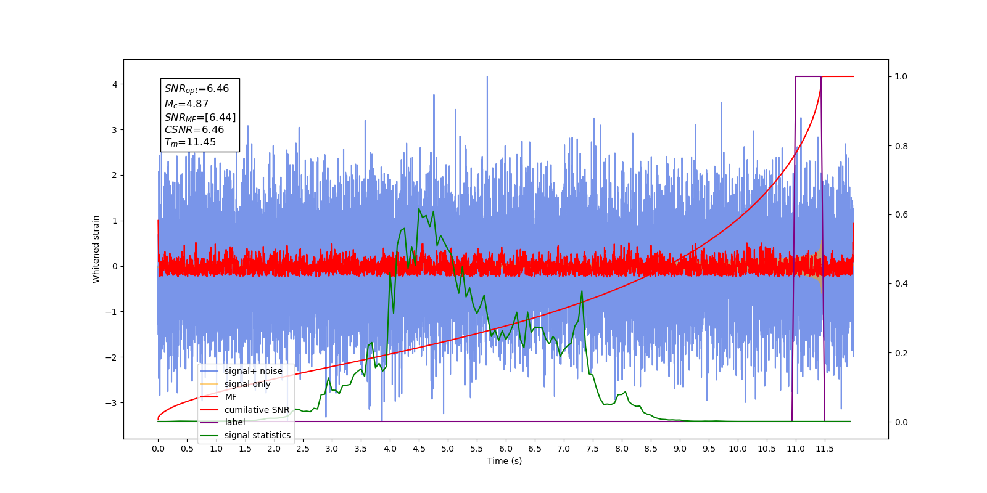Click the 'Time (s)' x-axis label

[x=505, y=461]
